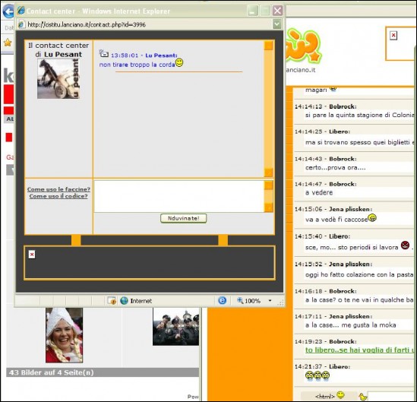Image resolution: width=417 pixels, height=402 pixels.
Task: Click the Internet zone globe icon
Action: click(124, 301)
